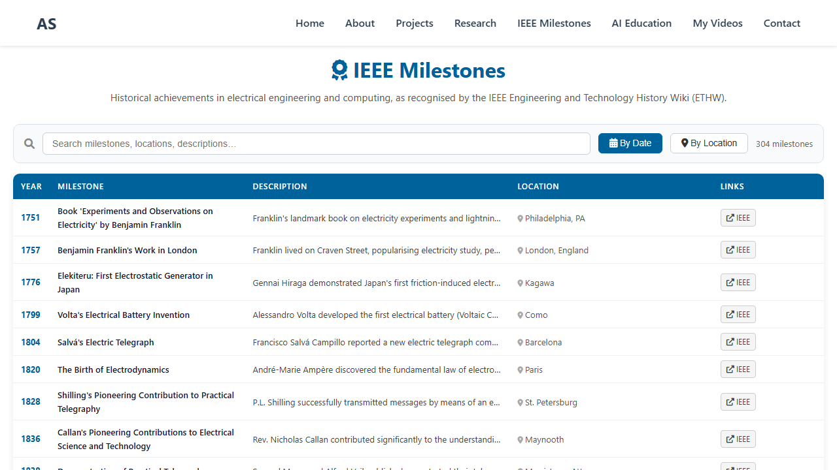Screen dimensions: 837x470
Task: Open IEEE link for Franklin's book row
Action: click(x=738, y=218)
